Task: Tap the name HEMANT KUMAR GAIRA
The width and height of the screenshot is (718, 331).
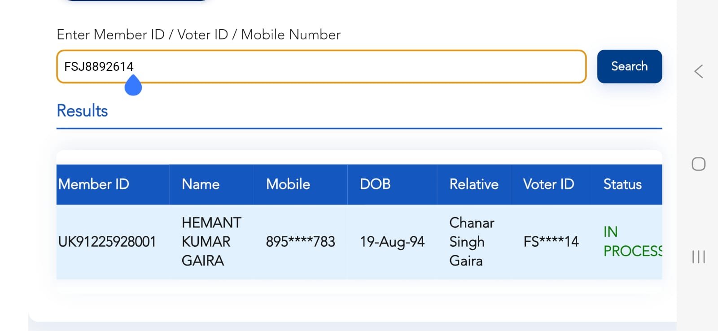Action: tap(211, 242)
